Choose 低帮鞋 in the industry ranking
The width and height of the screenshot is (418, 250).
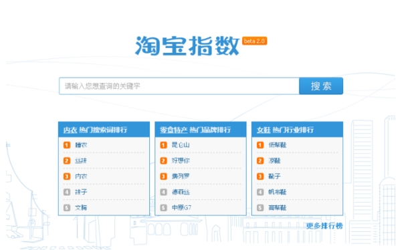(x=278, y=145)
